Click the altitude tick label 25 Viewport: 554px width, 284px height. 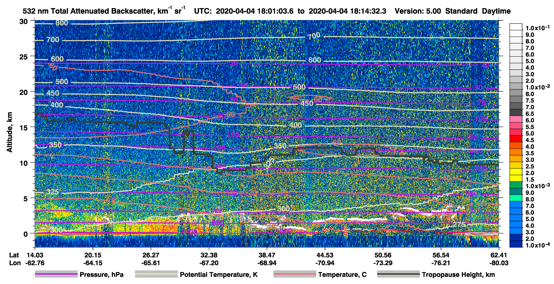[x=24, y=57]
